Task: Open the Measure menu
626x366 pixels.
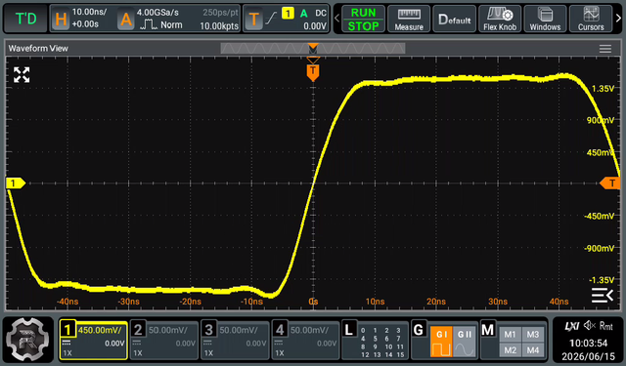Action: tap(409, 19)
